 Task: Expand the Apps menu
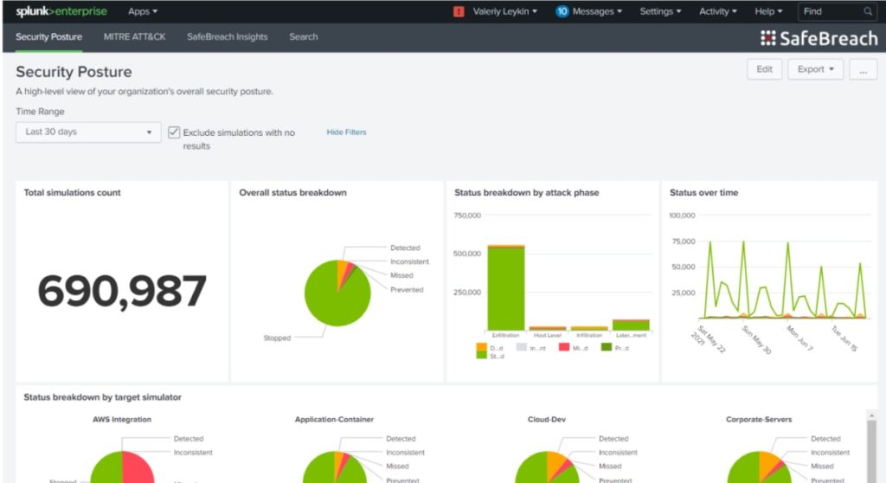pyautogui.click(x=143, y=12)
